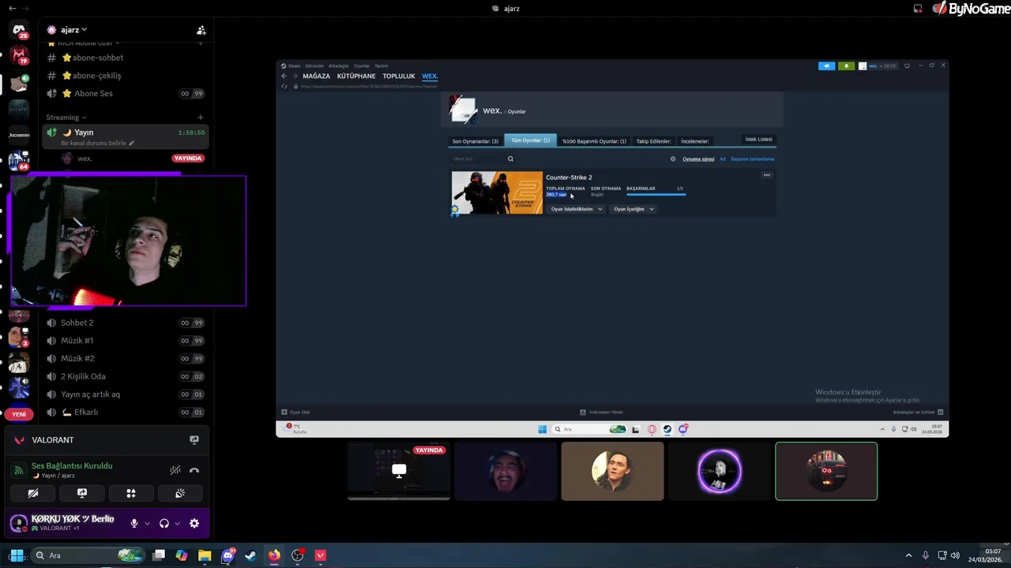This screenshot has width=1011, height=568.
Task: Click the KORKU YOK Berlin user avatar
Action: (19, 523)
